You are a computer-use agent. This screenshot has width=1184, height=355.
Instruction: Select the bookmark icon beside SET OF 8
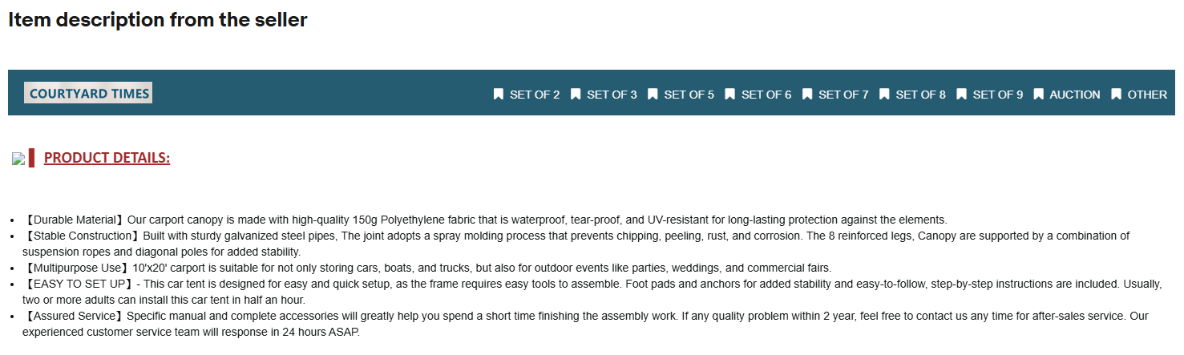click(x=884, y=95)
